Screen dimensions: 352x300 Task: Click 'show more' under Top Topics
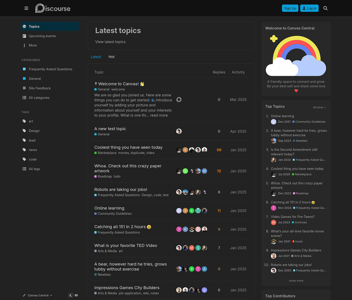tap(296, 281)
